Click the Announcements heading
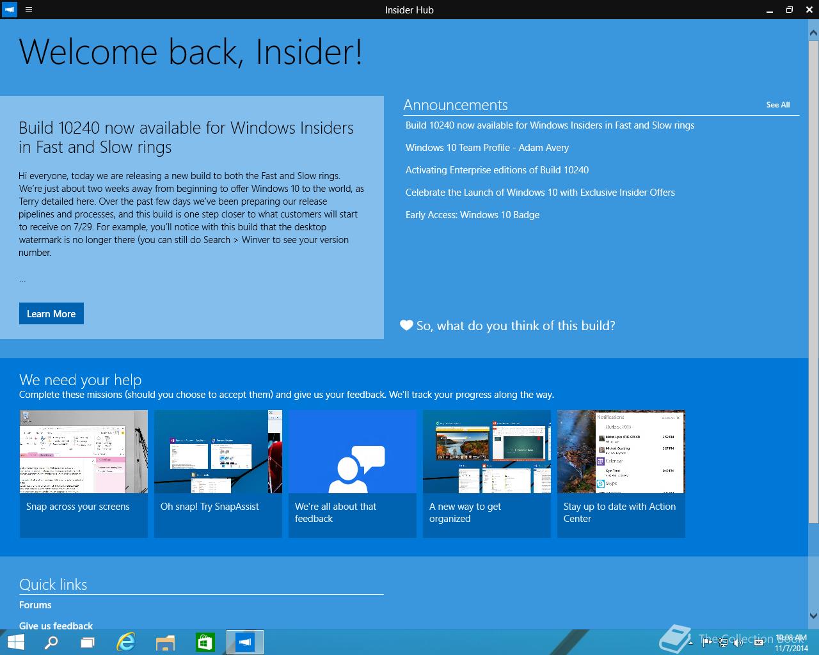This screenshot has width=819, height=655. pos(456,105)
